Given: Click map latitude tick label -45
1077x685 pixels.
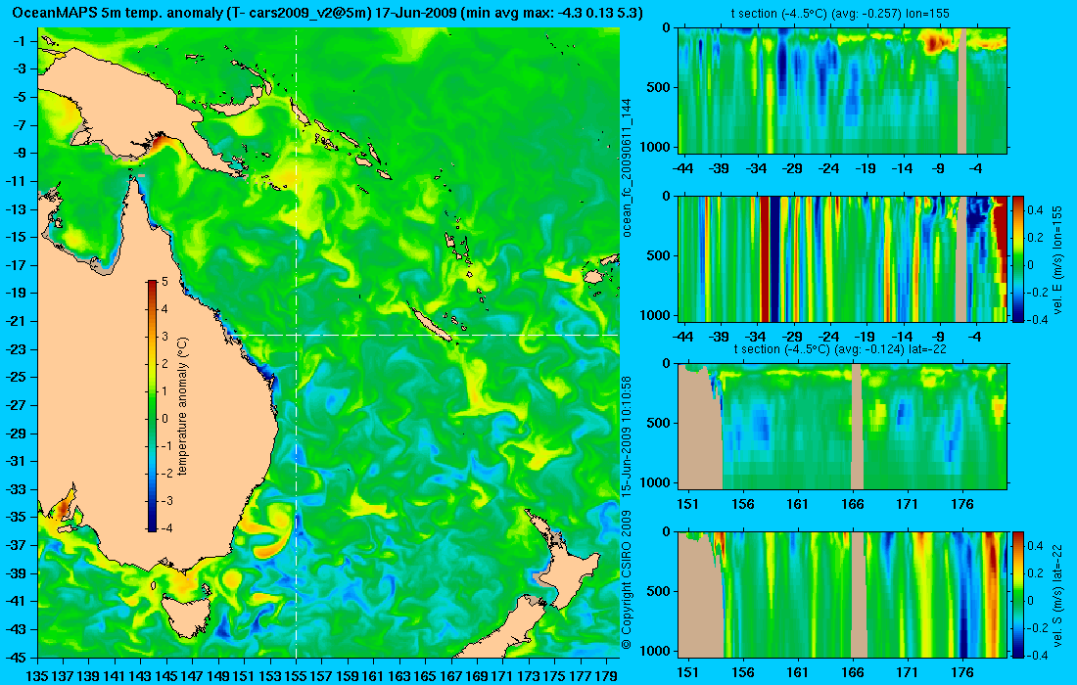Looking at the screenshot, I should point(16,657).
